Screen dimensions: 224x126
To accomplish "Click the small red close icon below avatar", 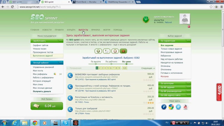I will coord(189,27).
